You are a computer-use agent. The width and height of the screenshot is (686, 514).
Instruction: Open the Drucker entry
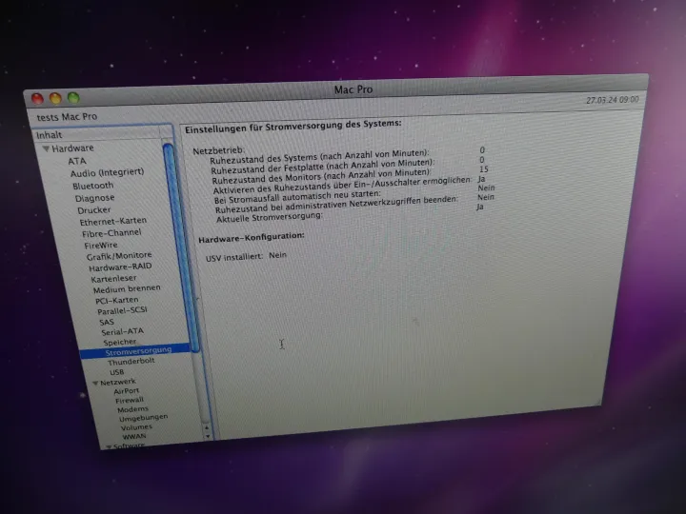(x=94, y=210)
